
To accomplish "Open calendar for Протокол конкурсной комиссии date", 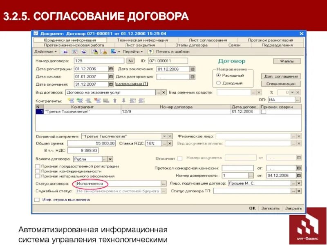I will pyautogui.click(x=299, y=168).
